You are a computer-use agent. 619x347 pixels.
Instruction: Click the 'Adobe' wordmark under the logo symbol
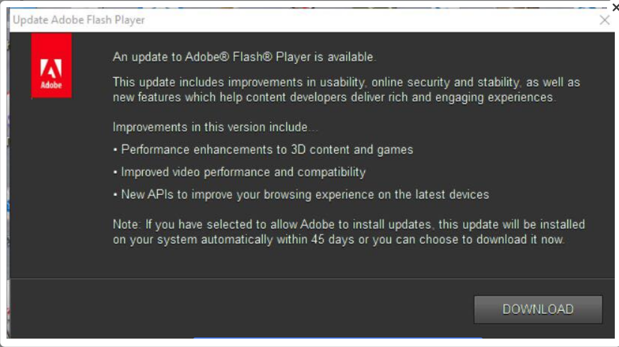pyautogui.click(x=51, y=85)
